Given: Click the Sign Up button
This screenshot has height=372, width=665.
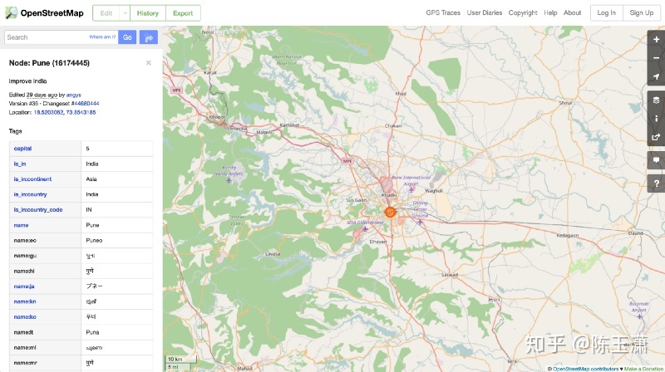Looking at the screenshot, I should point(641,12).
